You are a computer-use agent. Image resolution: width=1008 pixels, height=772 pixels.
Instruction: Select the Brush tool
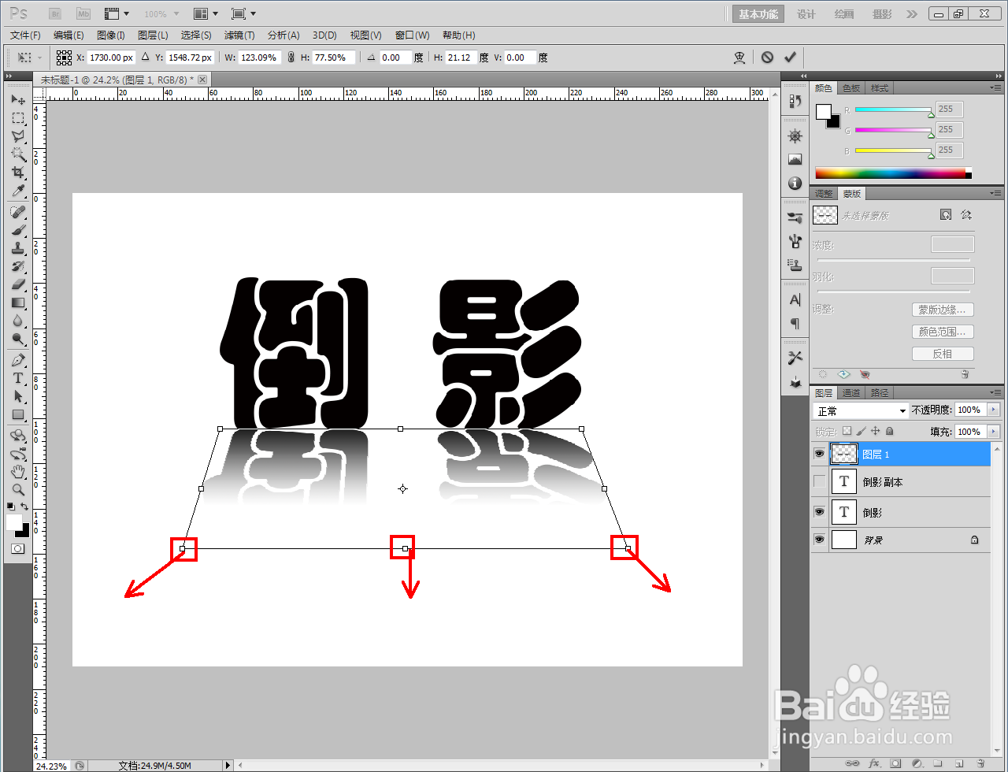(x=17, y=229)
